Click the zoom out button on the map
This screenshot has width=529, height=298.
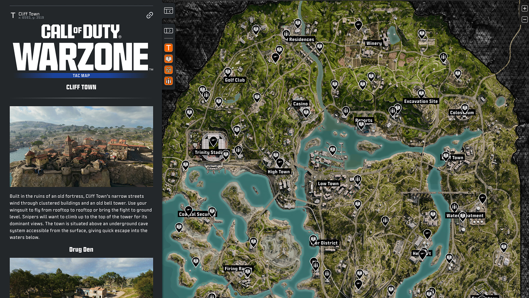pos(524,20)
